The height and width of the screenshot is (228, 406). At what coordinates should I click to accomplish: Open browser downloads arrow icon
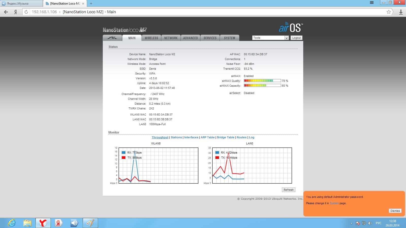tap(401, 12)
